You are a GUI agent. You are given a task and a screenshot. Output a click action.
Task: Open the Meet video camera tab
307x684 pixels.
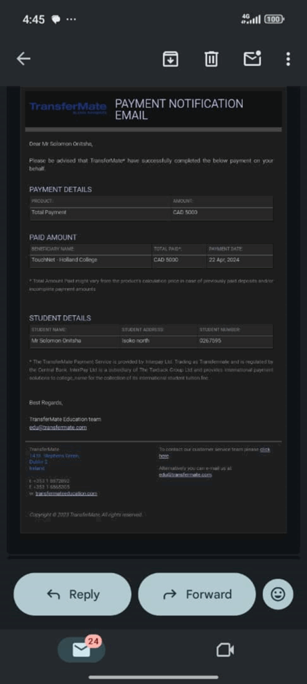[226, 650]
